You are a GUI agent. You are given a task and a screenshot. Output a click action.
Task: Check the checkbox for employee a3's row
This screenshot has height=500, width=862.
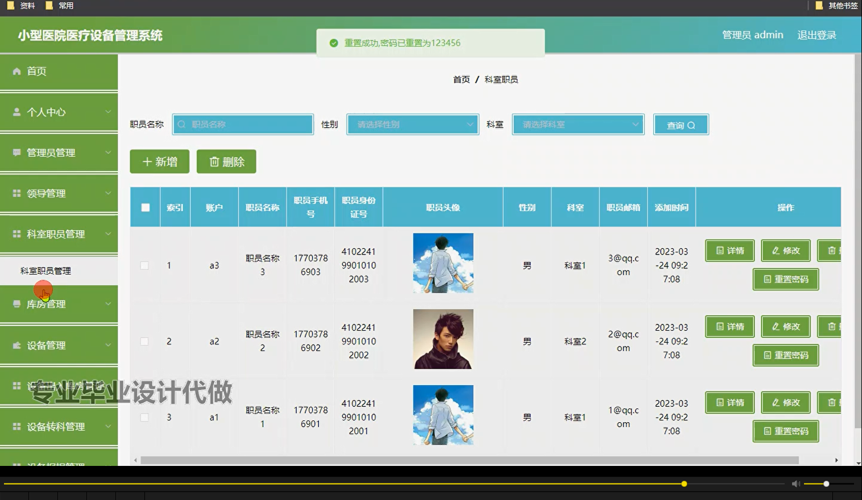[x=144, y=265]
